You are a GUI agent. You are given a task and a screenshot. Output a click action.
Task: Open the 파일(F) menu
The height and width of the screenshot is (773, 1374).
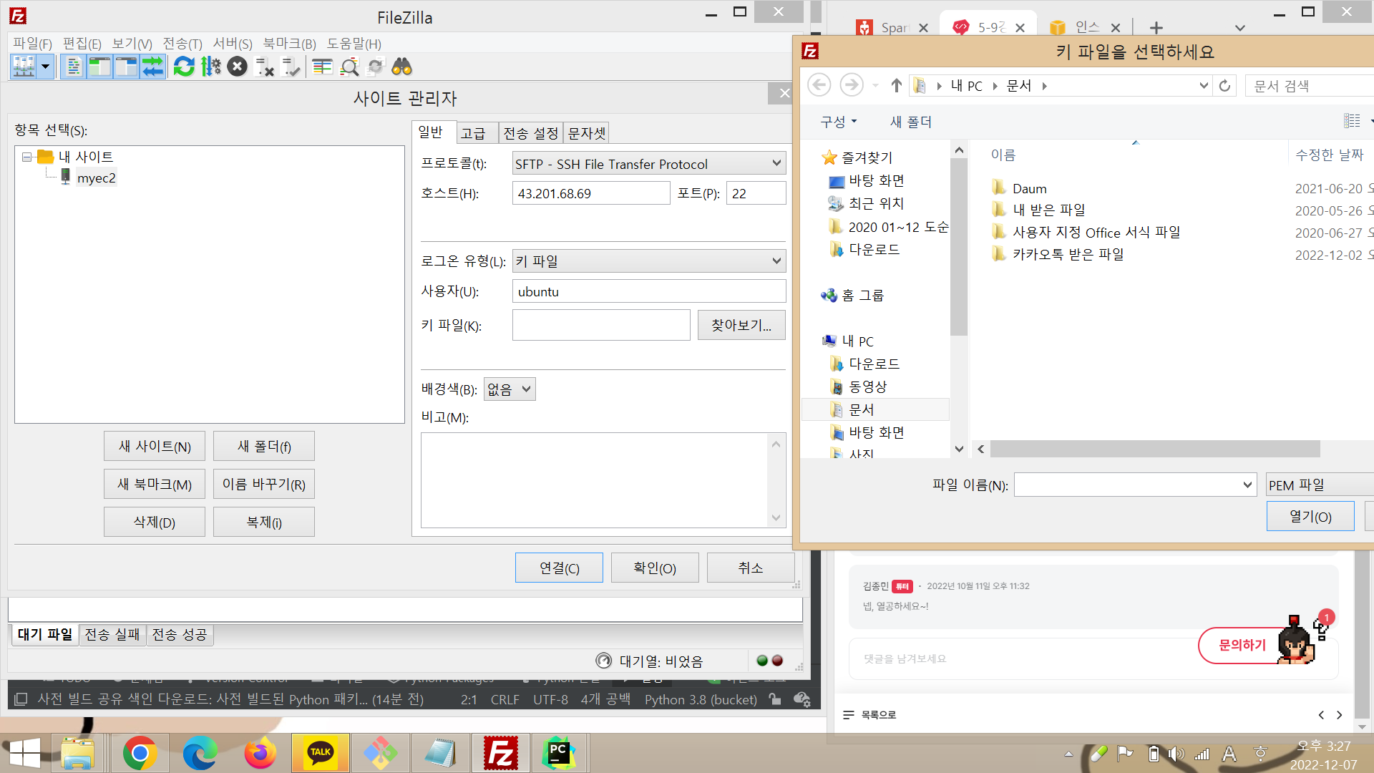33,44
